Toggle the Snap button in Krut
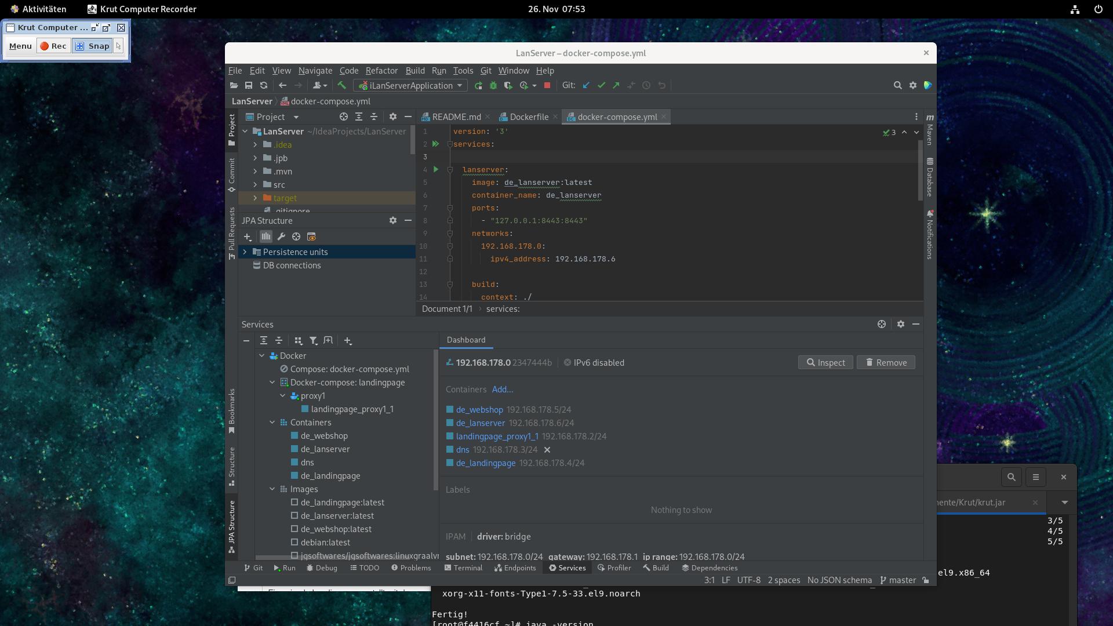This screenshot has width=1113, height=626. tap(92, 46)
